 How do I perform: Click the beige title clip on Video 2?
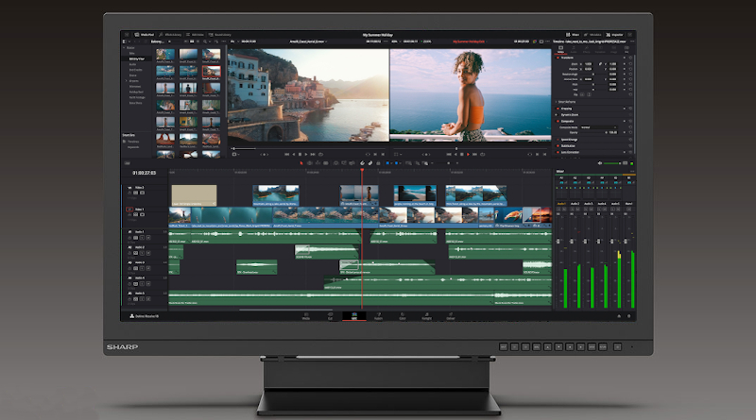click(x=193, y=193)
